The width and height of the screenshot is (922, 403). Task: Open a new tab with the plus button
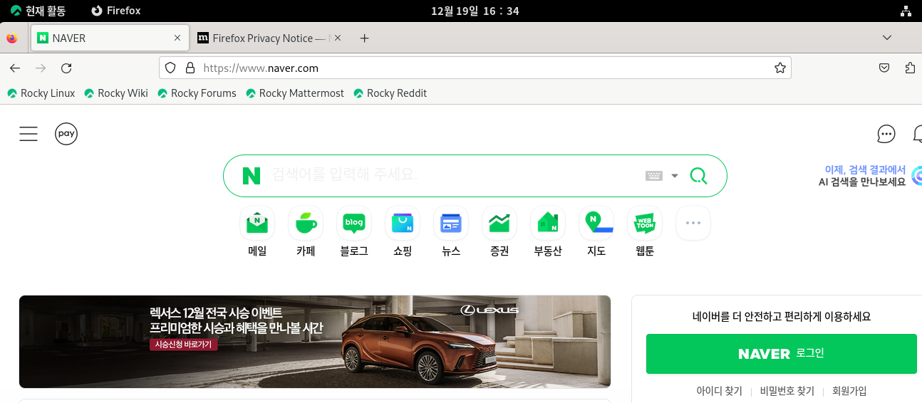pyautogui.click(x=364, y=38)
